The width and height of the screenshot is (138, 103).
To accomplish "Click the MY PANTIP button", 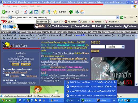I will 26,64.
